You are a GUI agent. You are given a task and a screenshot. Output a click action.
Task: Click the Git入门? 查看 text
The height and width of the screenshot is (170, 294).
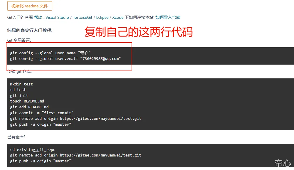(20, 17)
